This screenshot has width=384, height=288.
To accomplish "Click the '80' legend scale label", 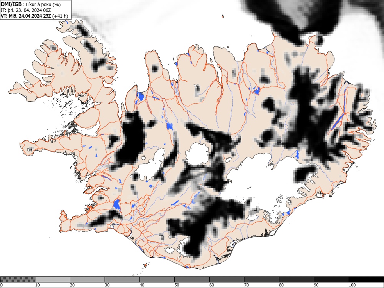I will (281, 285).
